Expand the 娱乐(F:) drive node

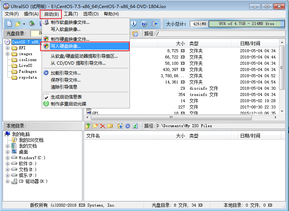point(7,175)
